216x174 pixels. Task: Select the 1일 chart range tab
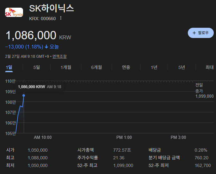[x=9, y=67]
